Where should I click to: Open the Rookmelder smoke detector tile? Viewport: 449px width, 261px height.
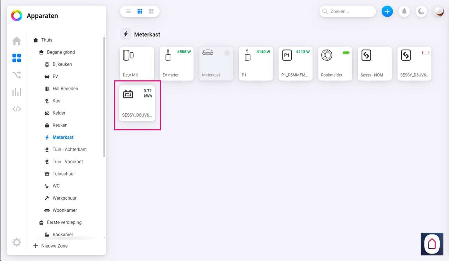click(335, 64)
